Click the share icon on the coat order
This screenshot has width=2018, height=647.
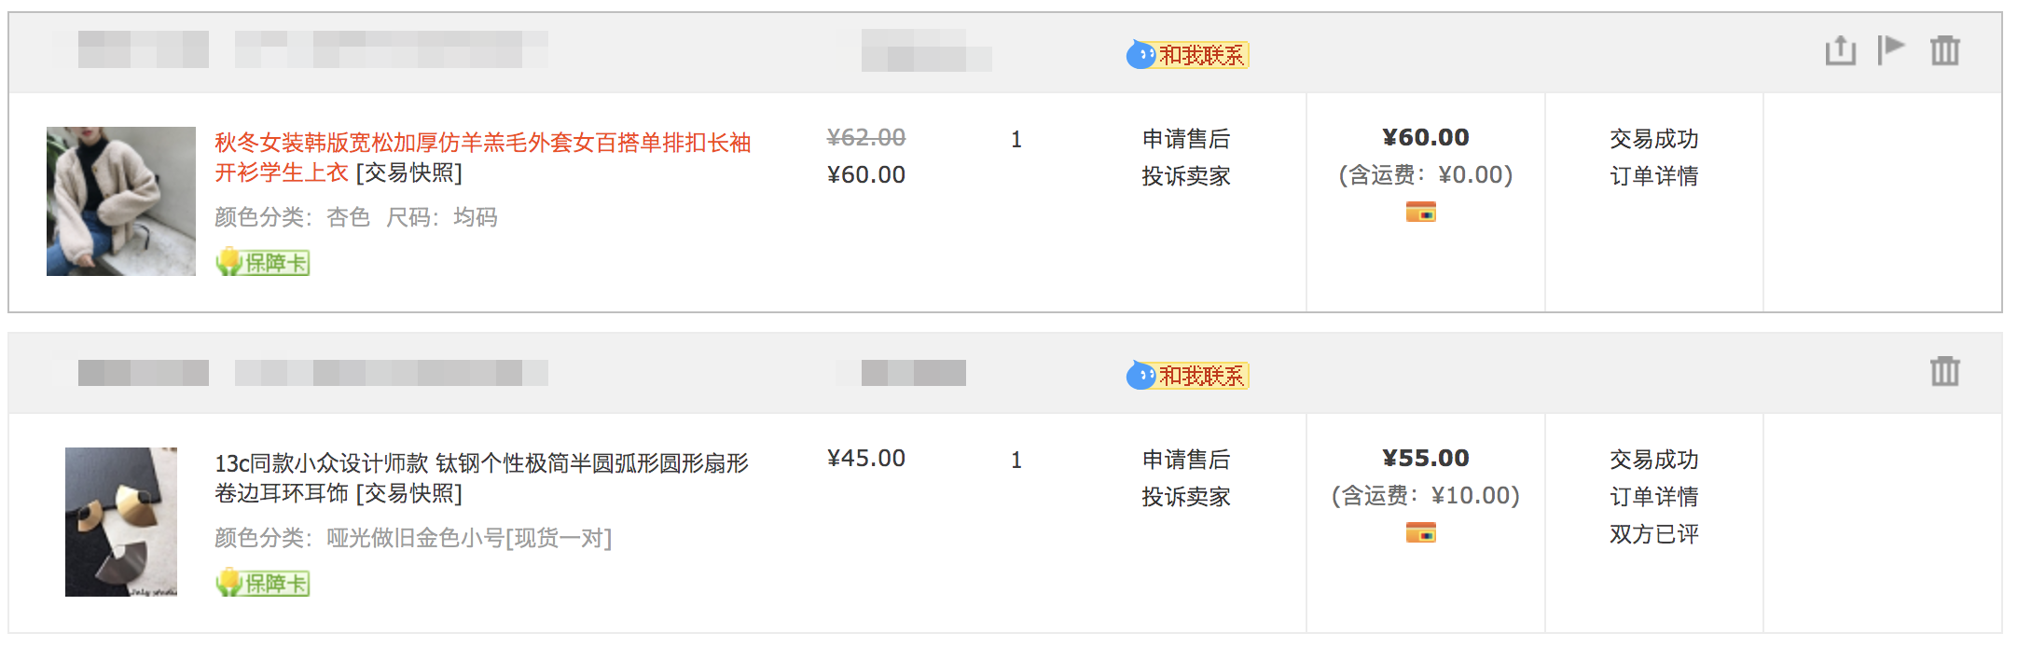coord(1840,50)
